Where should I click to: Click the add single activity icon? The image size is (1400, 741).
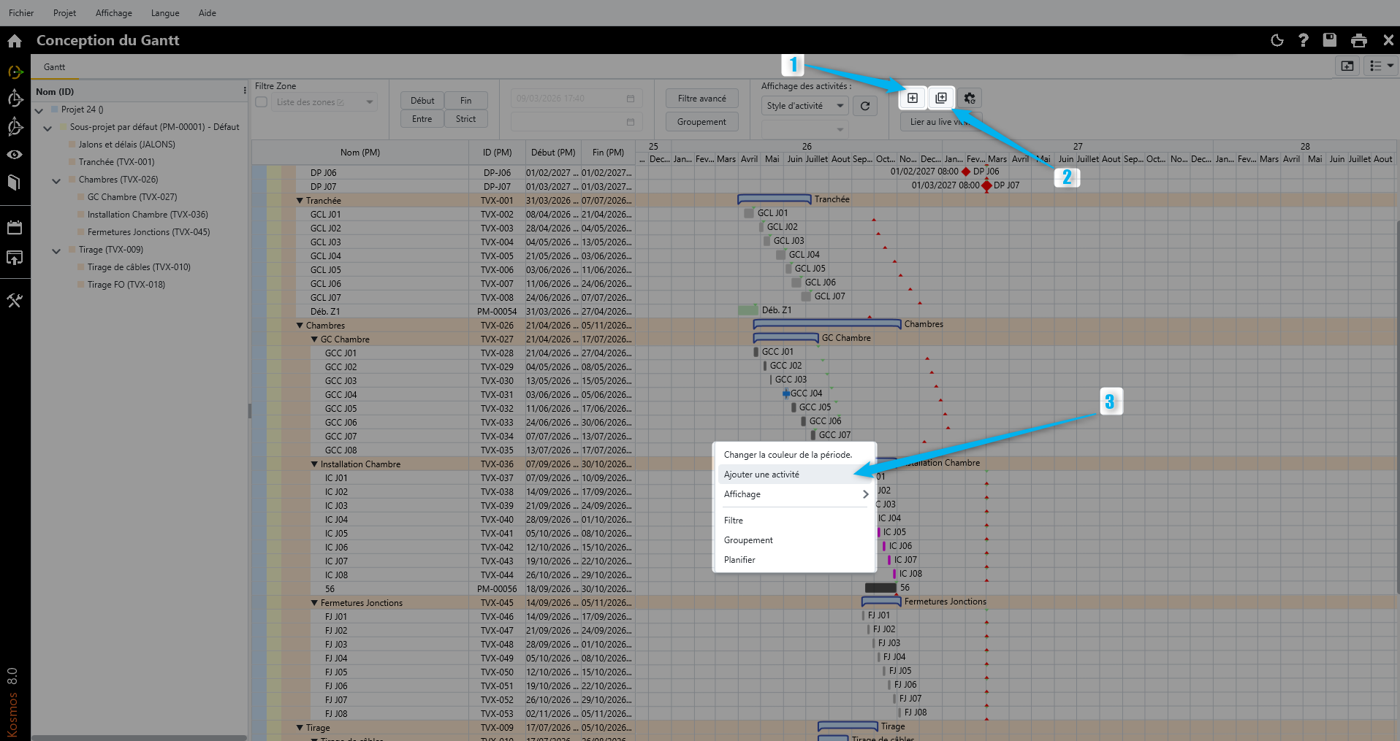913,98
